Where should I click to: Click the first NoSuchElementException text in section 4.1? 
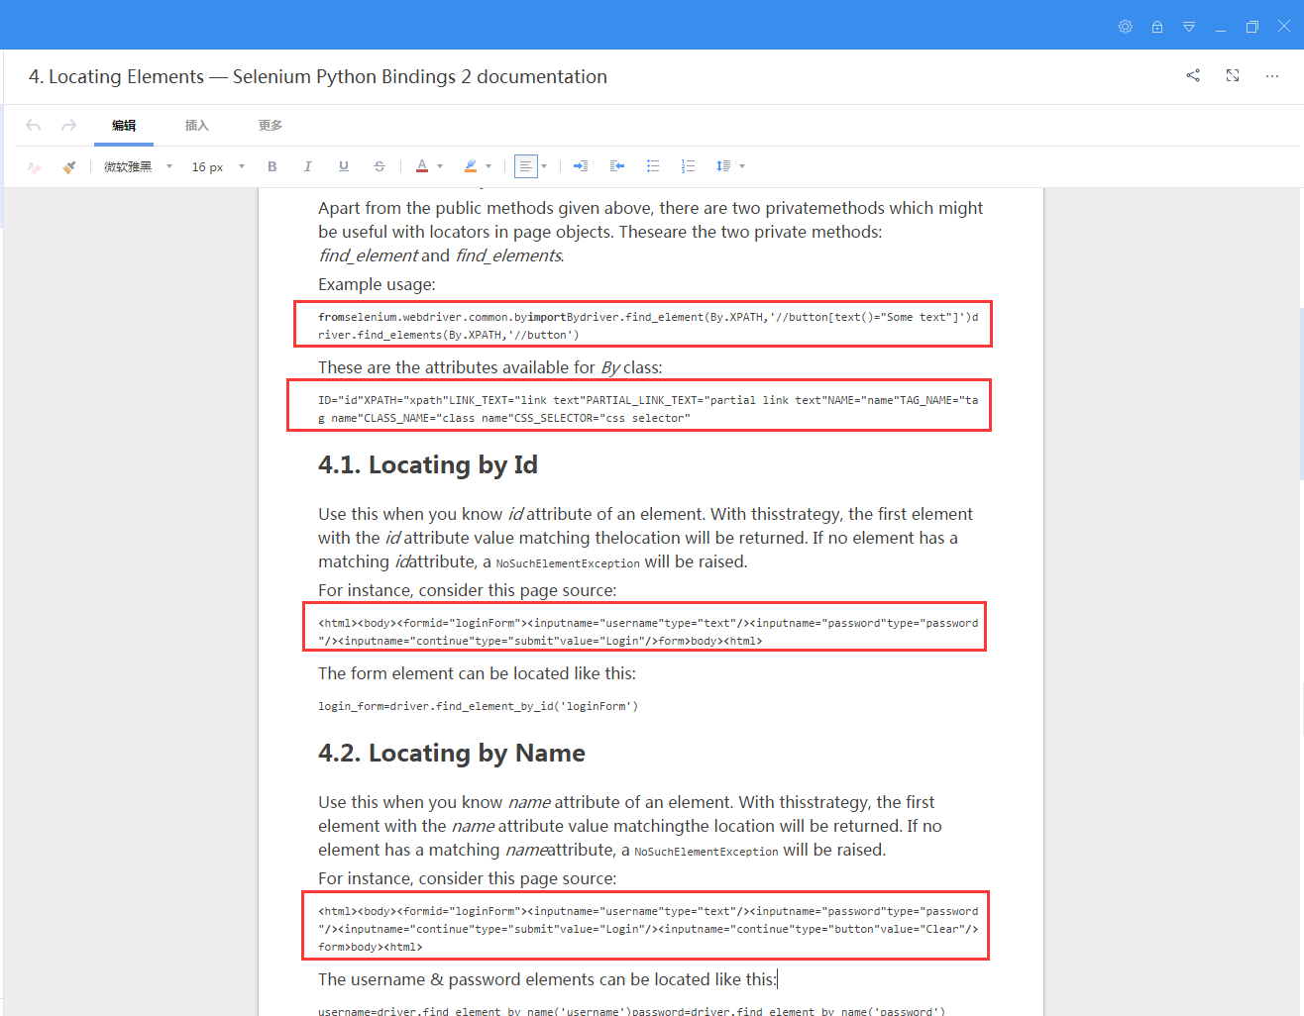568,563
